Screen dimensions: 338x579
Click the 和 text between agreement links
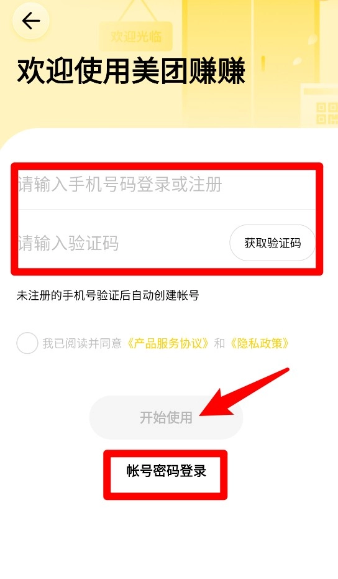click(219, 343)
